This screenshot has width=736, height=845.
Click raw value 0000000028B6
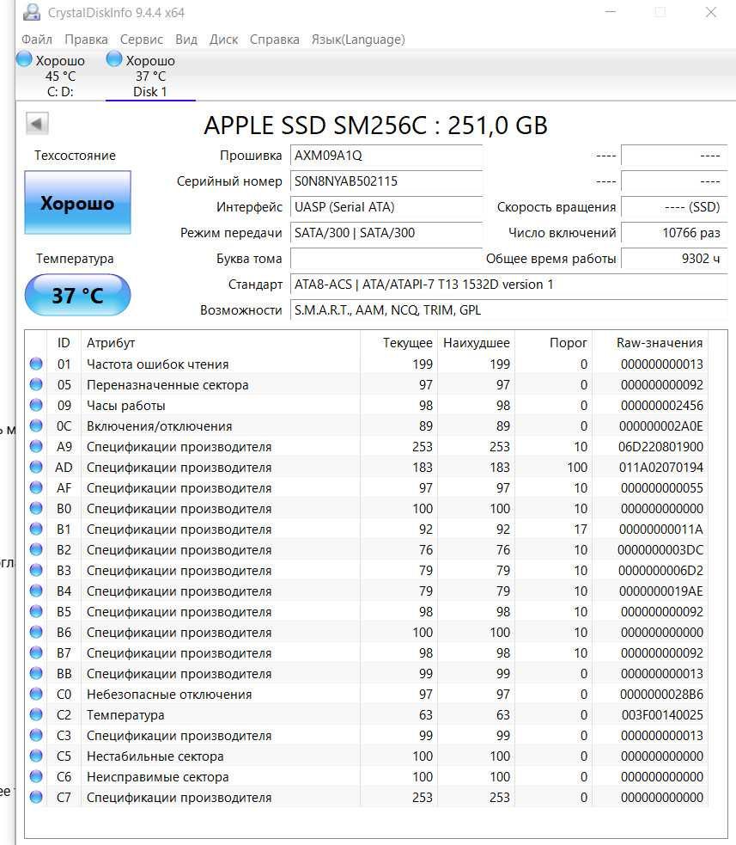click(661, 694)
